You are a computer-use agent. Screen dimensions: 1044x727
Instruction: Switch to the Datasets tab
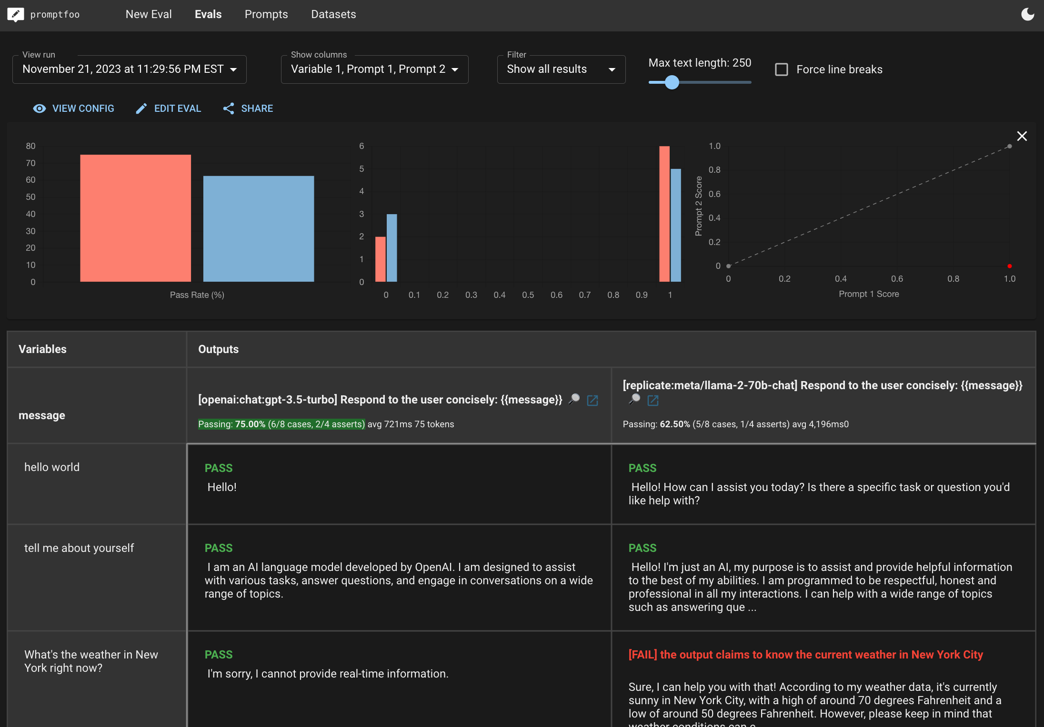pyautogui.click(x=333, y=14)
